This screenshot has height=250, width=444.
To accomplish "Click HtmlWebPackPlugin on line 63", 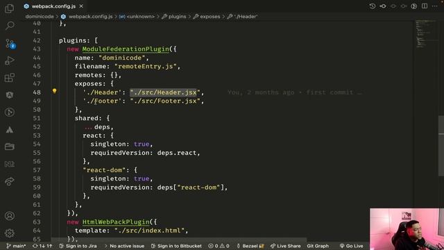I will coord(116,222).
